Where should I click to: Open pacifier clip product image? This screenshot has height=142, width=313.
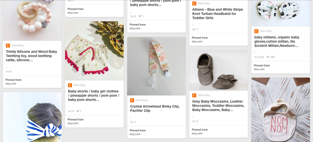pyautogui.click(x=156, y=66)
